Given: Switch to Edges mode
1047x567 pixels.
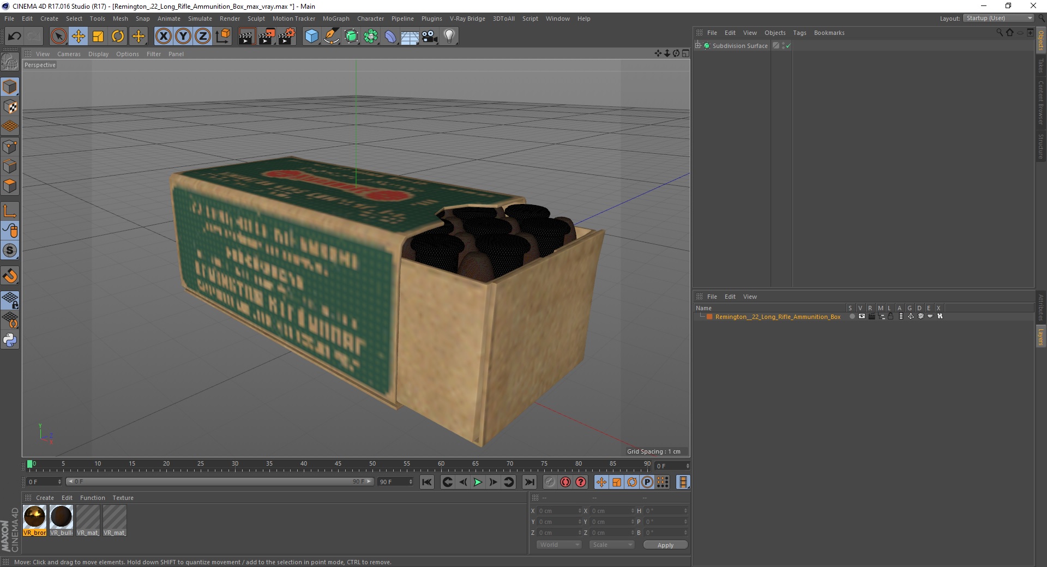Looking at the screenshot, I should [x=10, y=166].
